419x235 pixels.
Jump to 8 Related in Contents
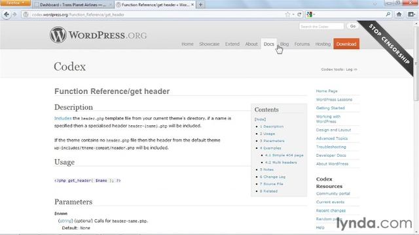pyautogui.click(x=268, y=191)
